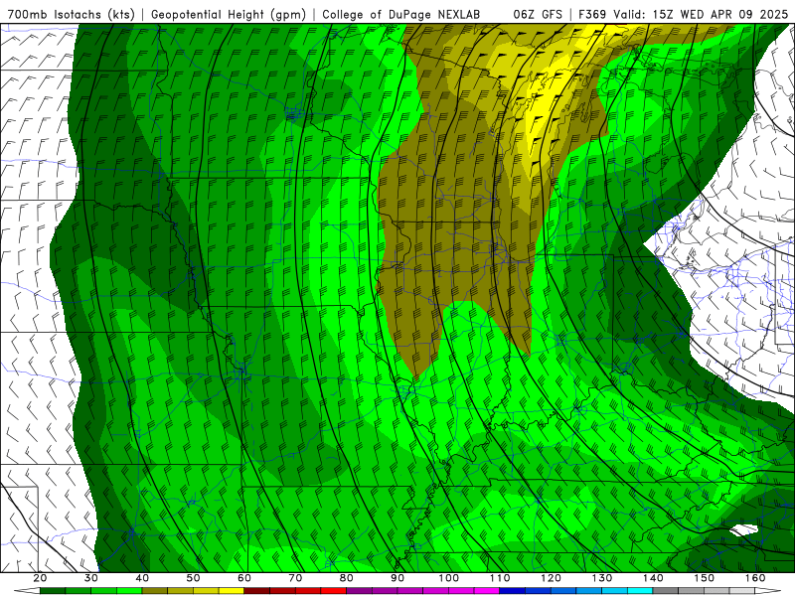This screenshot has height=596, width=795.
Task: Click the '70' value on the color scale
Action: click(295, 578)
